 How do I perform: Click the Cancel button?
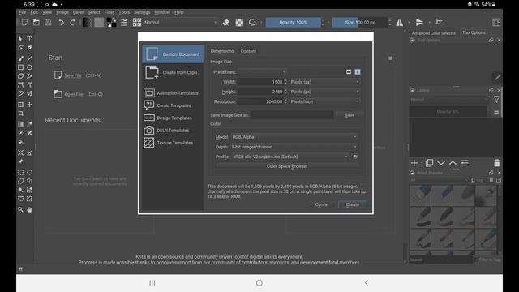click(322, 204)
